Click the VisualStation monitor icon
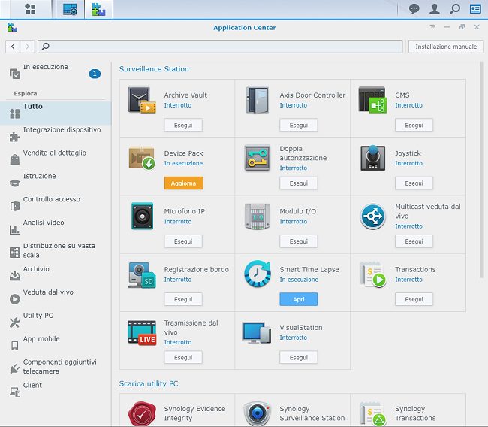This screenshot has width=488, height=427. pos(257,333)
